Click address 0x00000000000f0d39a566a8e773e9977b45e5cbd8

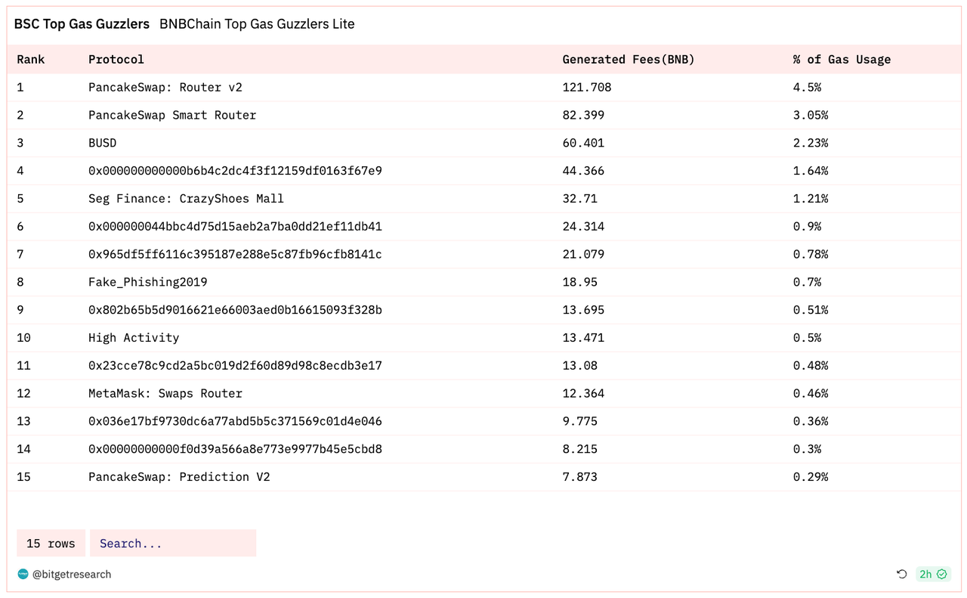point(235,449)
